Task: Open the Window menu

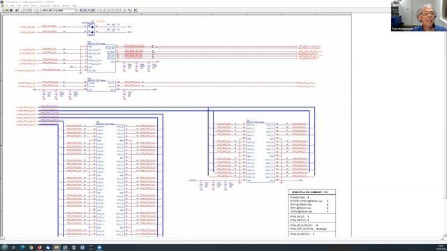Action: point(66,6)
